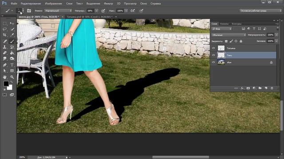
Task: Open the brush blending mode dropdown
Action: [58, 11]
